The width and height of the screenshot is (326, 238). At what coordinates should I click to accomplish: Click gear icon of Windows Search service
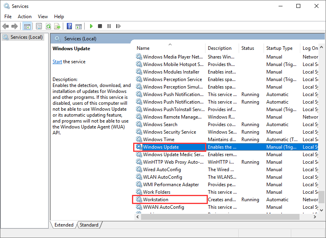click(x=139, y=124)
